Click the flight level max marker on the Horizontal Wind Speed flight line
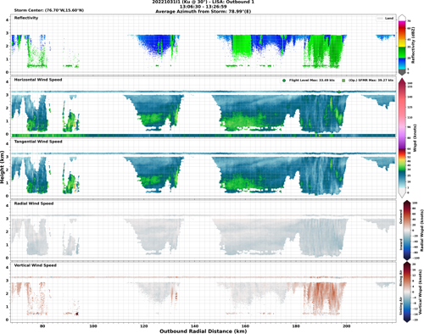Screen dimensions: 424x334 339,92
